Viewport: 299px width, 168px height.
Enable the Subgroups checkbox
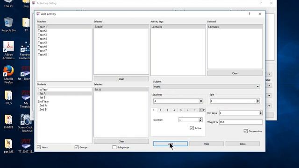pos(114,147)
